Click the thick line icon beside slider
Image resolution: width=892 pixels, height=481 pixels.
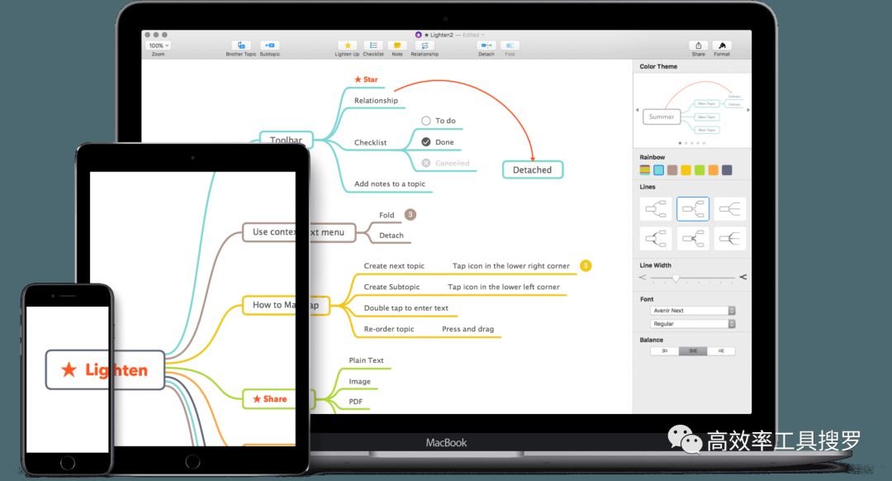tap(743, 277)
